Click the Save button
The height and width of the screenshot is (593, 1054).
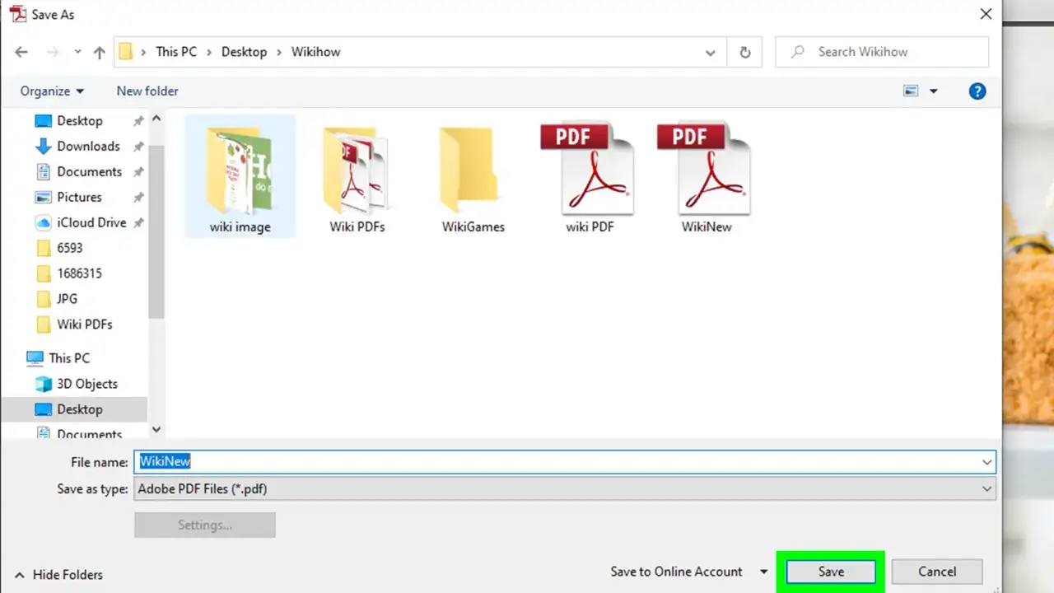pos(831,572)
